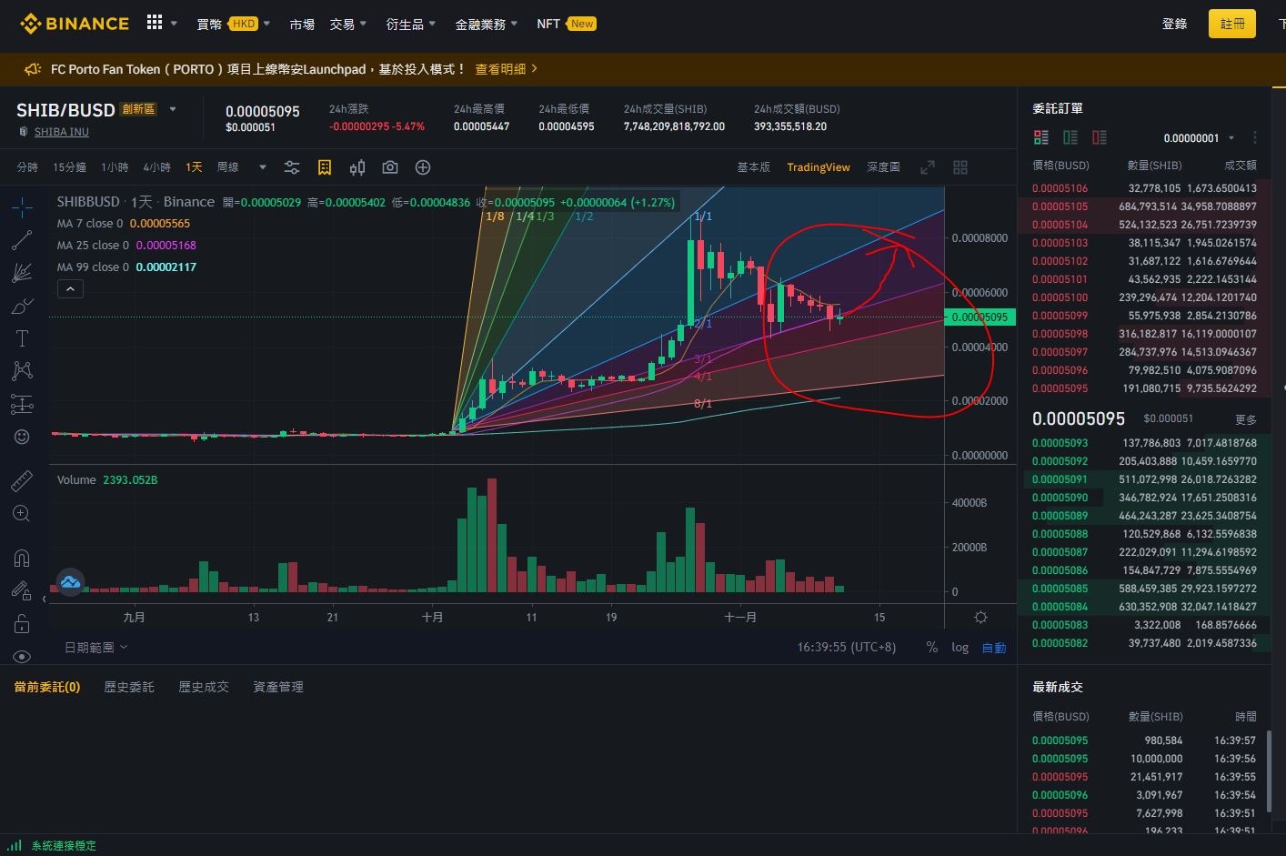Collapse the indicator legend chevron
This screenshot has height=856, width=1286.
[70, 288]
